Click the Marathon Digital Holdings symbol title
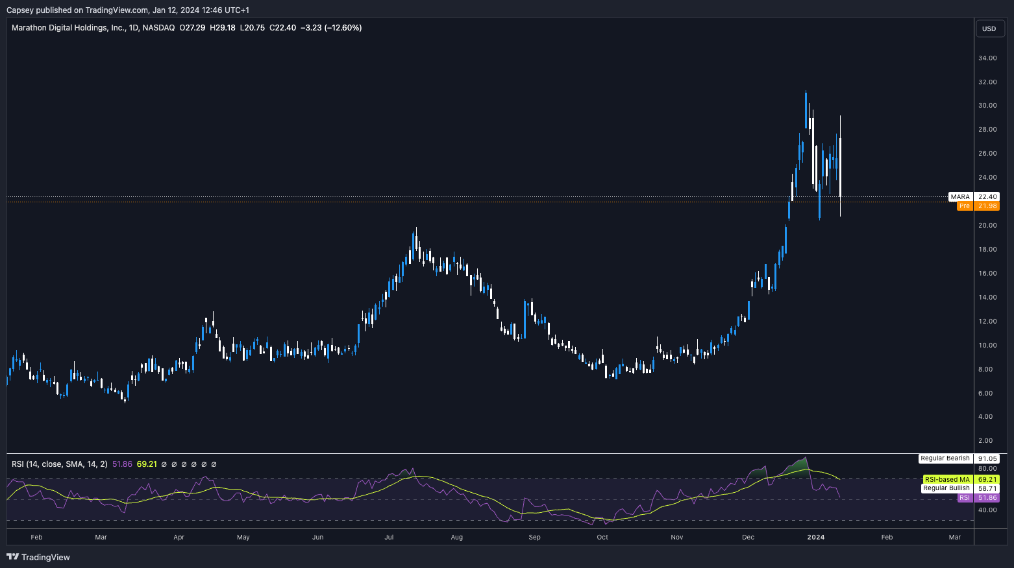Screen dimensions: 1014x568 [93, 28]
